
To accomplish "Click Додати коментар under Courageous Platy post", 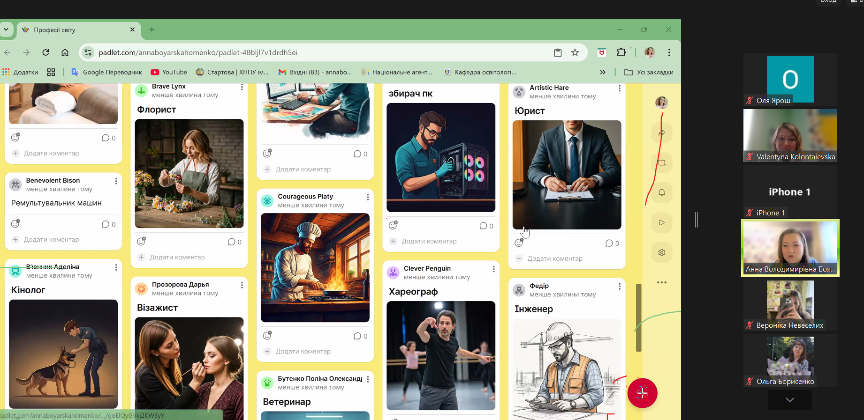I will pos(303,351).
